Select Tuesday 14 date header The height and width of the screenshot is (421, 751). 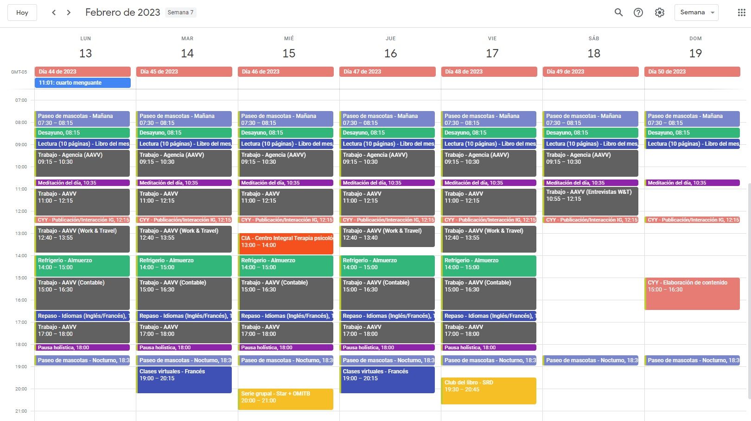tap(187, 53)
